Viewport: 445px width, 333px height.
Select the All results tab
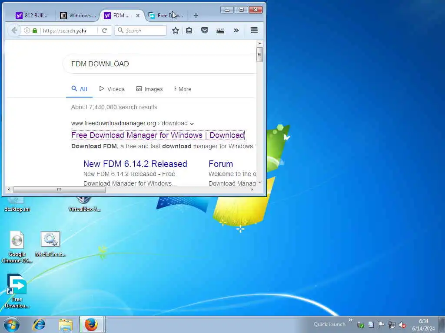click(x=79, y=89)
